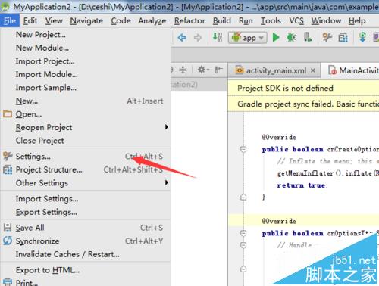This screenshot has height=286, width=379.
Task: Select Import Sample menu entry
Action: [x=86, y=88]
